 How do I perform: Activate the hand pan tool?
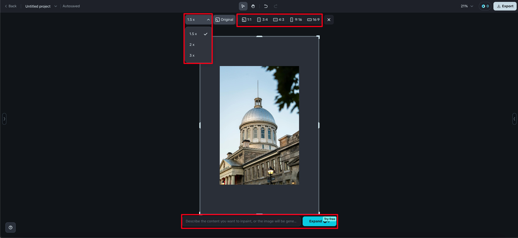pos(253,6)
